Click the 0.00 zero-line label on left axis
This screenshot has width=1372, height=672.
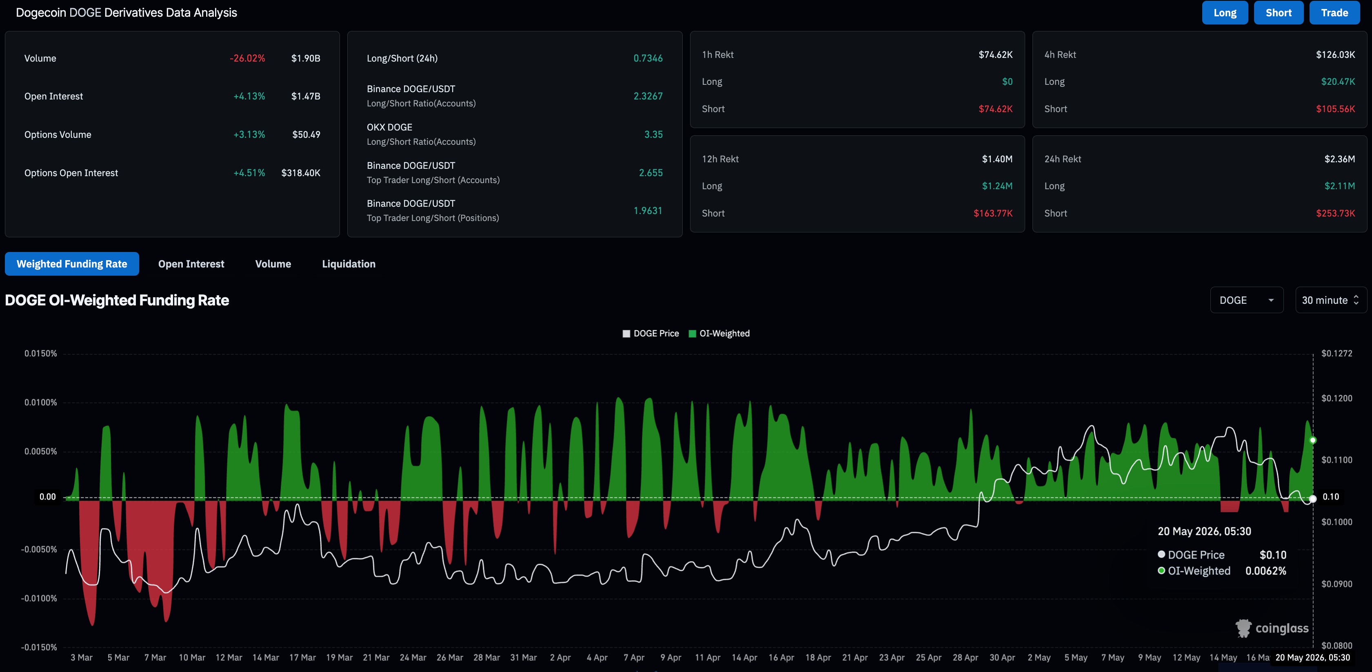(x=47, y=497)
